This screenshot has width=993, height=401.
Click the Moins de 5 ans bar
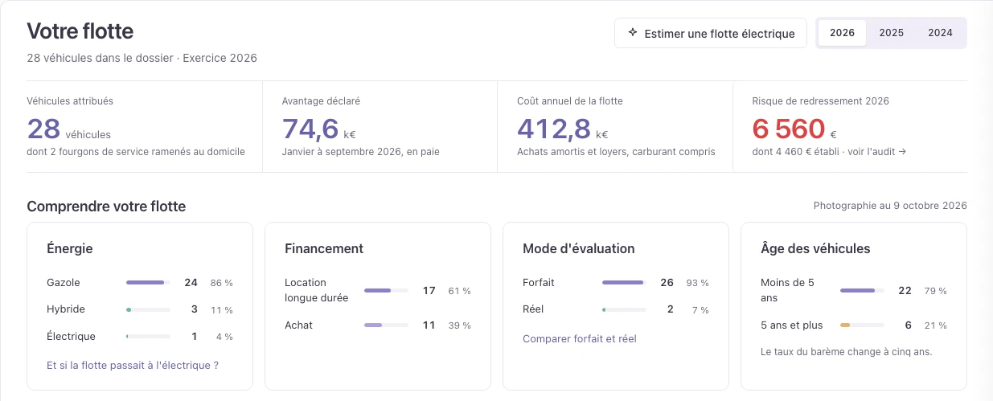pos(862,290)
